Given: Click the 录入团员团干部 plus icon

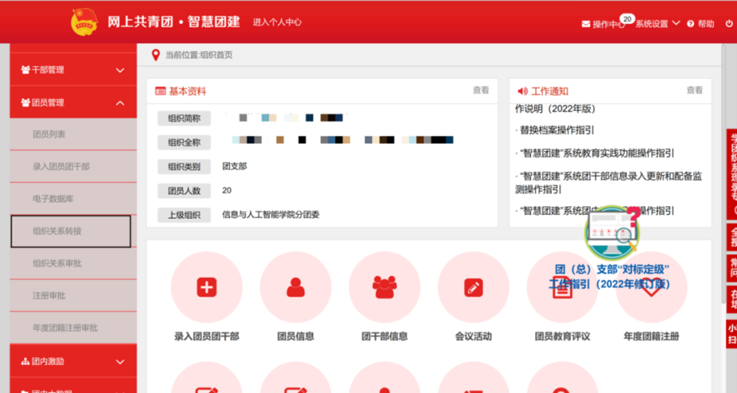Looking at the screenshot, I should 207,287.
